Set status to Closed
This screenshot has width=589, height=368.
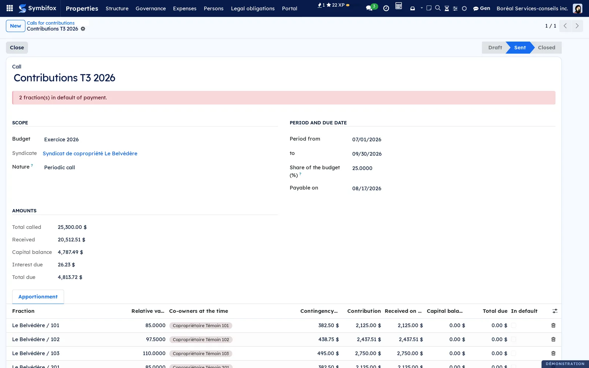[x=547, y=47]
